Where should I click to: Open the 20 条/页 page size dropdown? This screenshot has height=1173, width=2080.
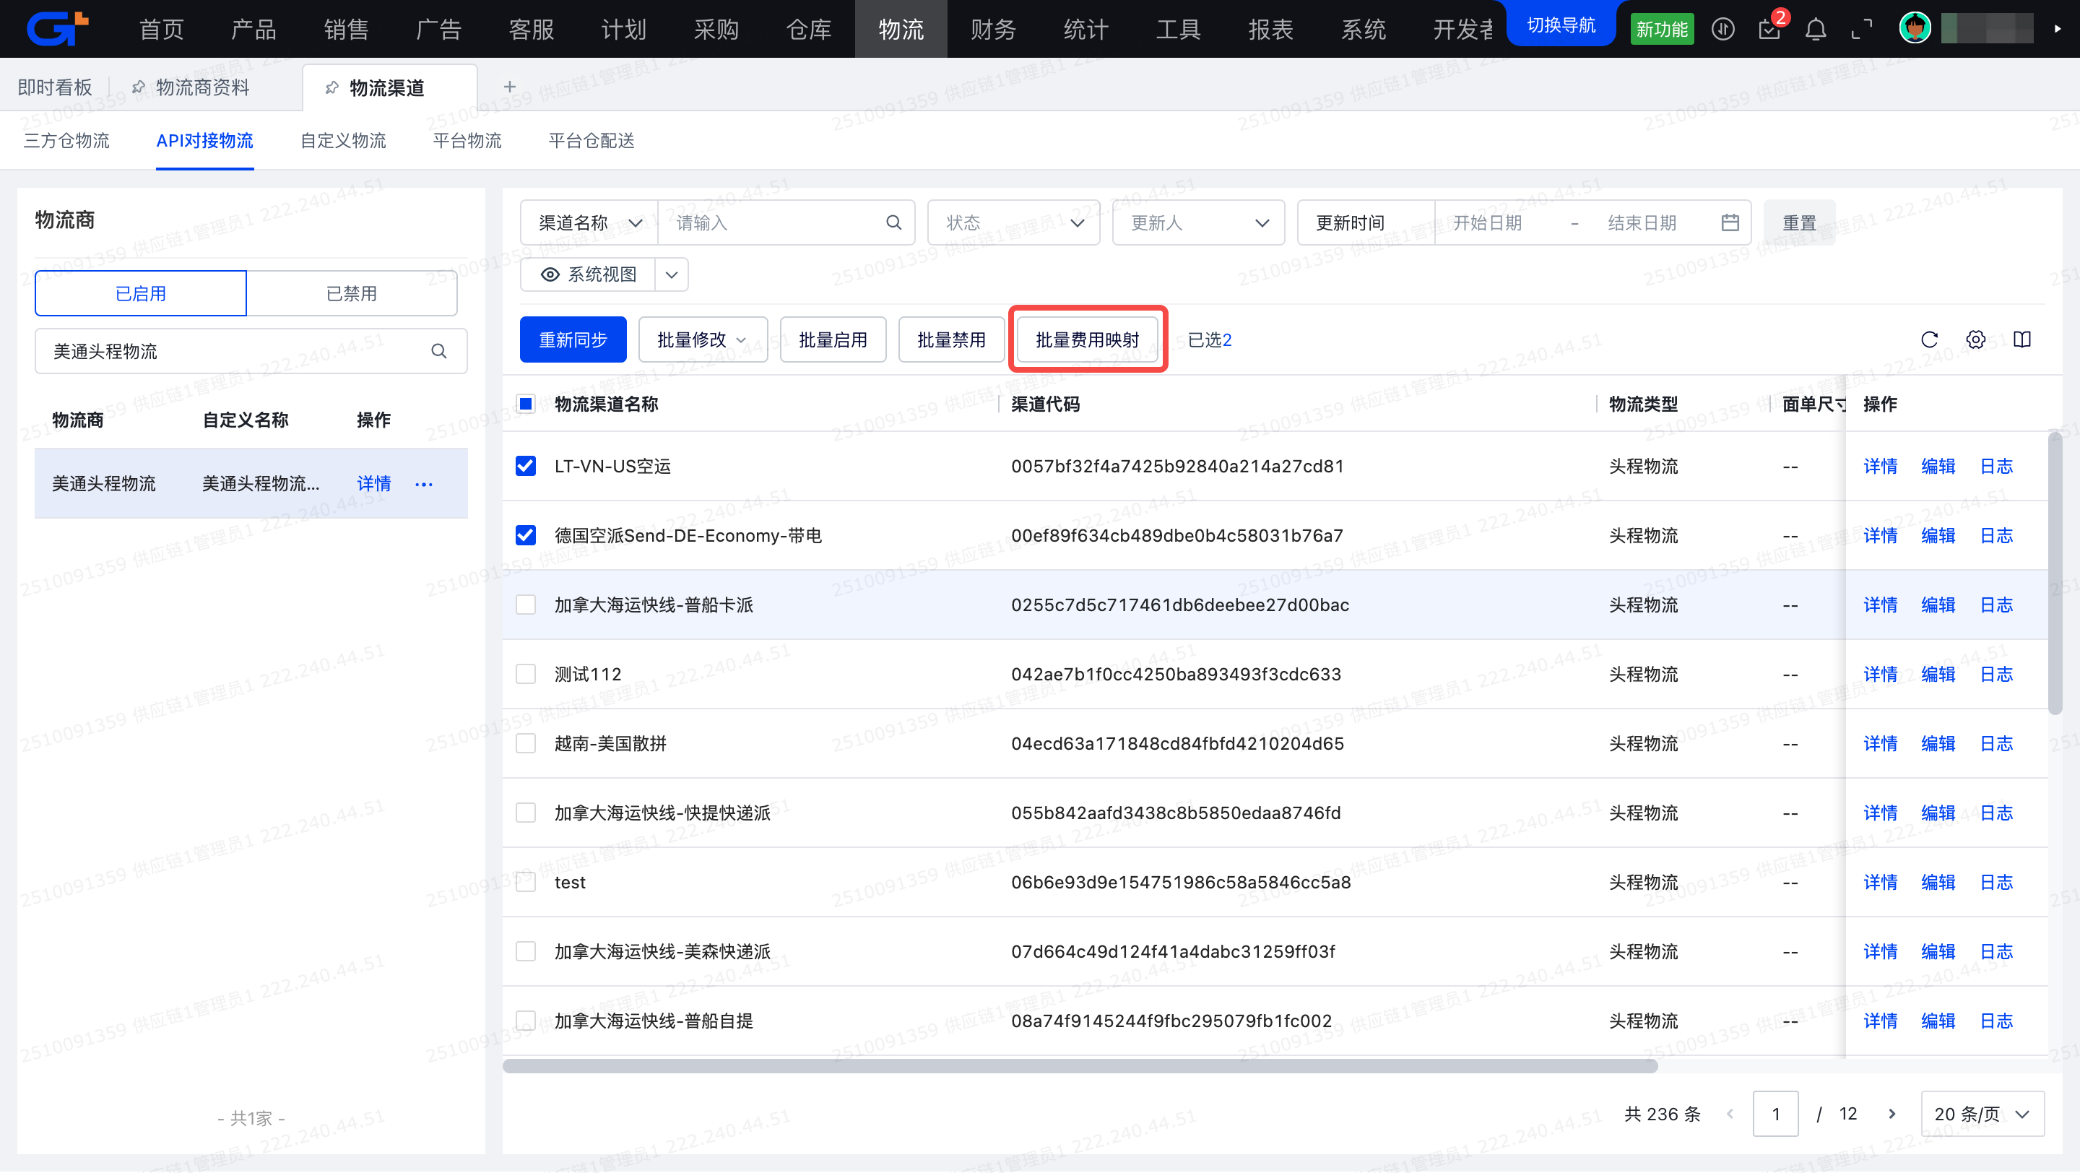(1982, 1114)
